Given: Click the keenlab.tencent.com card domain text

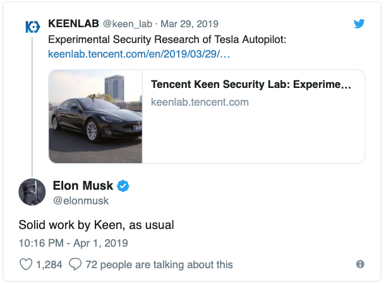Looking at the screenshot, I should click(x=200, y=102).
